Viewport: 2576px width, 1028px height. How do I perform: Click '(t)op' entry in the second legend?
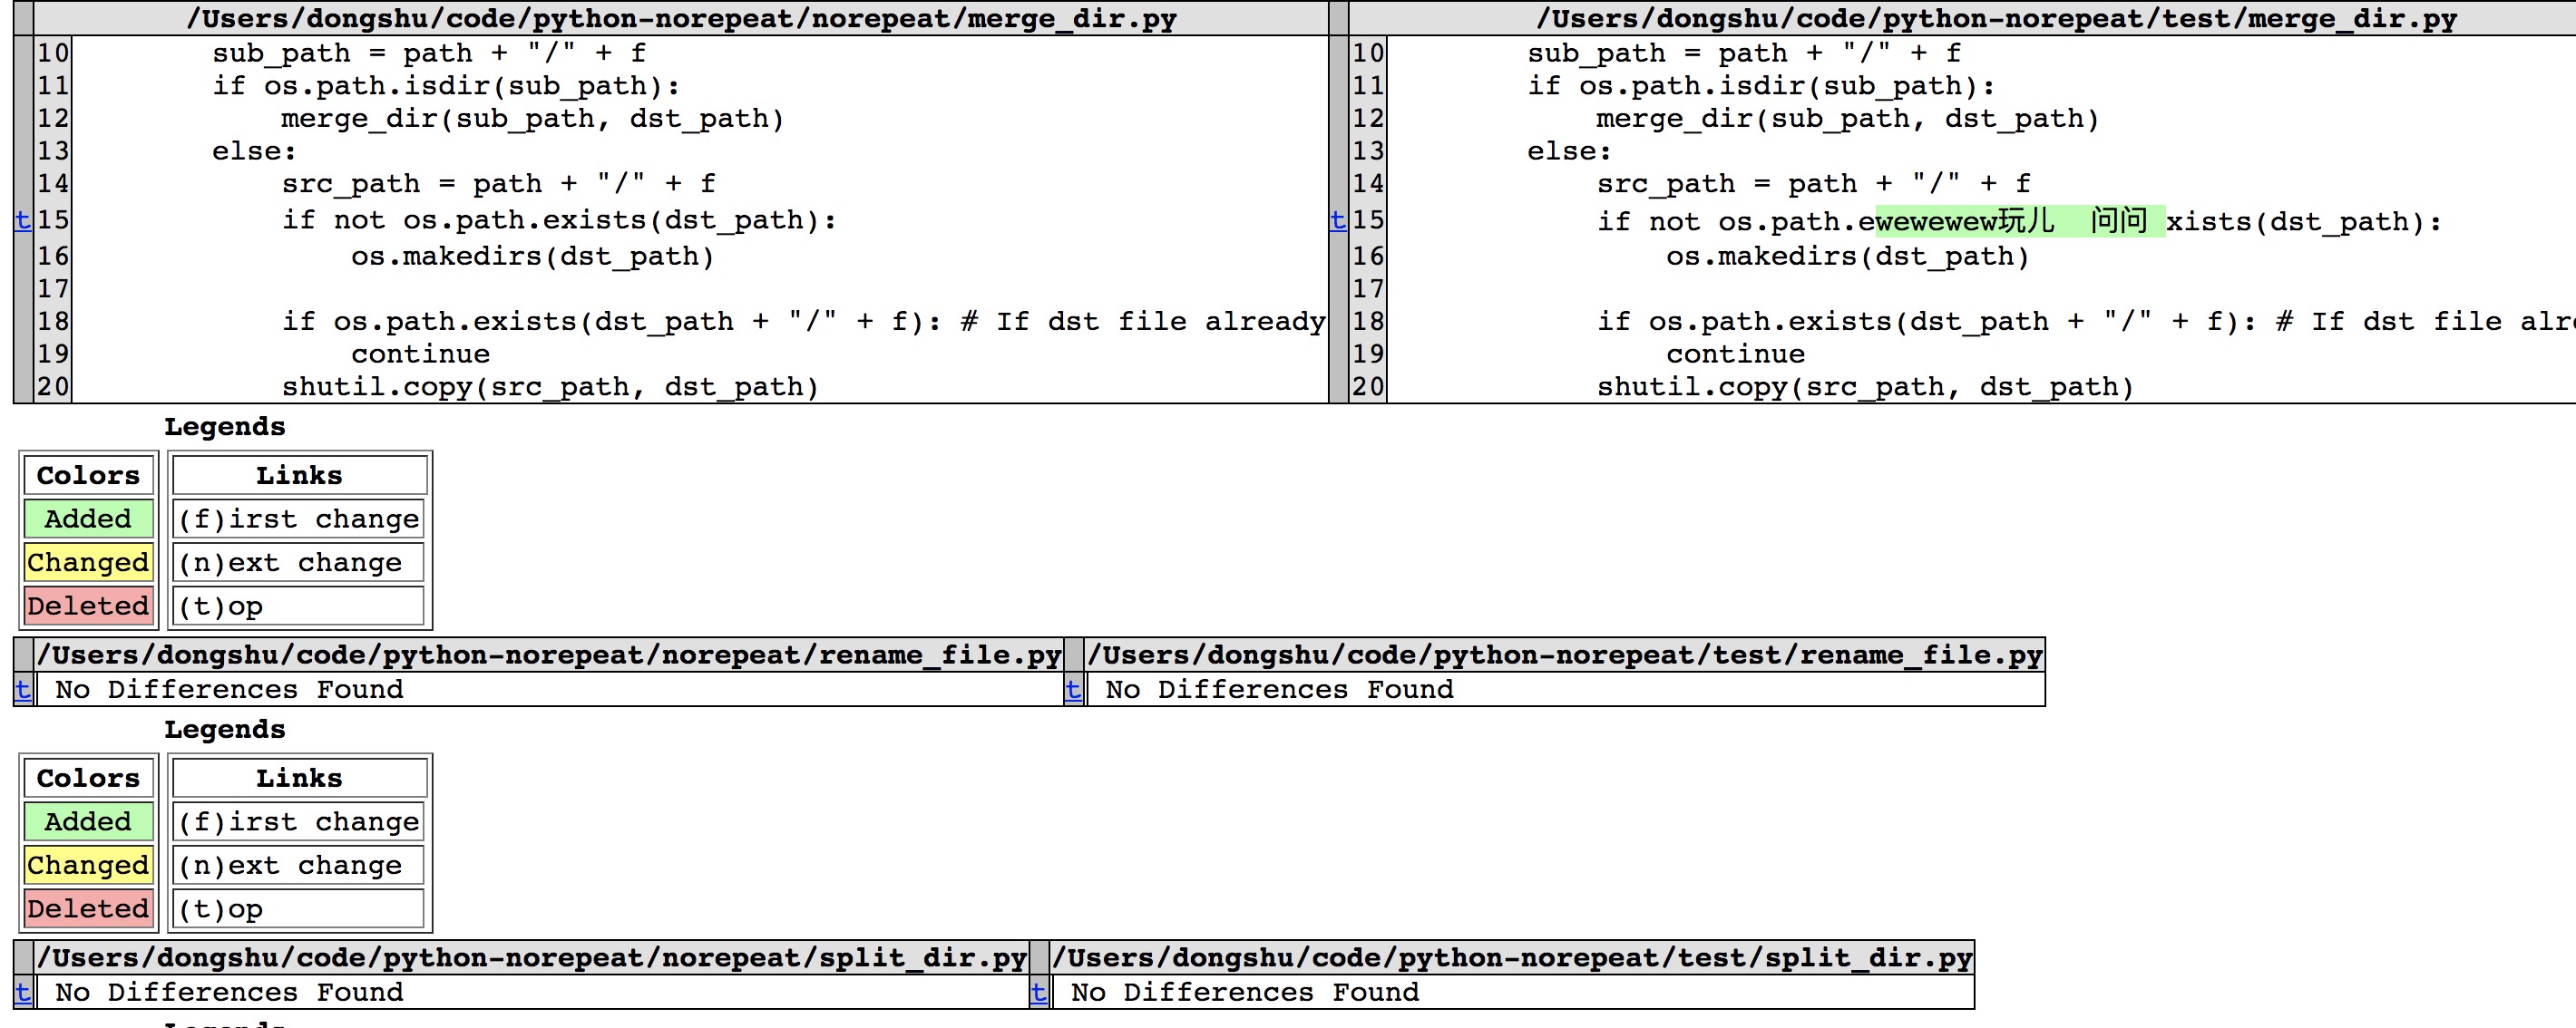click(221, 909)
